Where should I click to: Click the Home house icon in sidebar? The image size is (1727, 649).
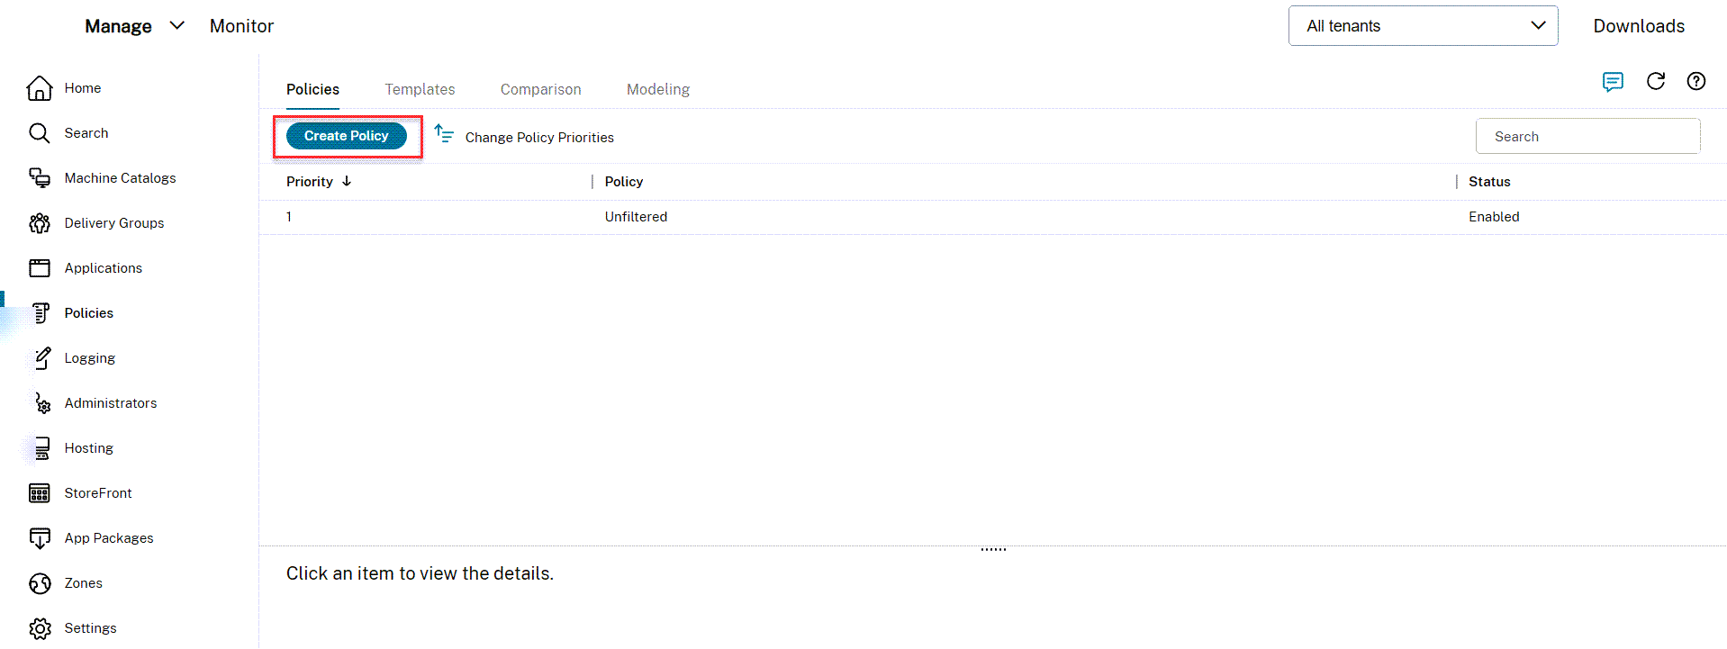pos(40,88)
